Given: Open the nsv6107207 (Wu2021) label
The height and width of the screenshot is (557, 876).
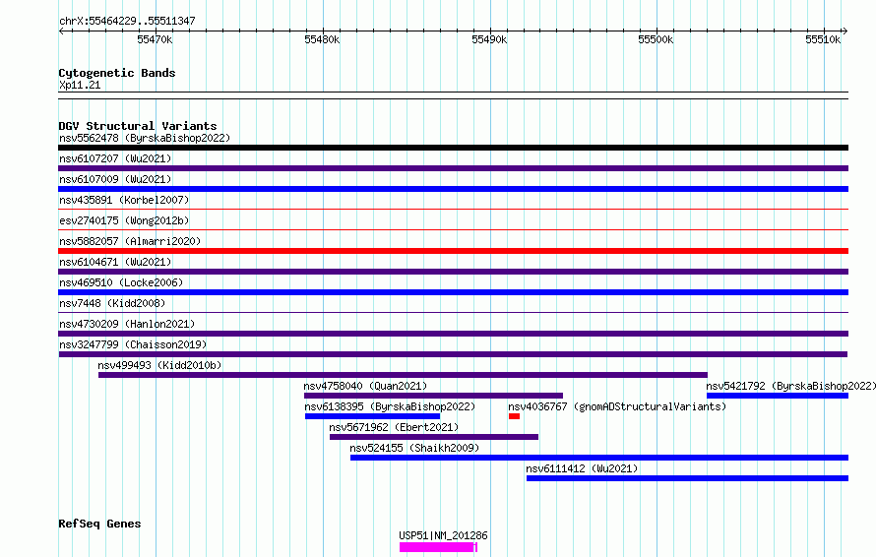Looking at the screenshot, I should [115, 158].
